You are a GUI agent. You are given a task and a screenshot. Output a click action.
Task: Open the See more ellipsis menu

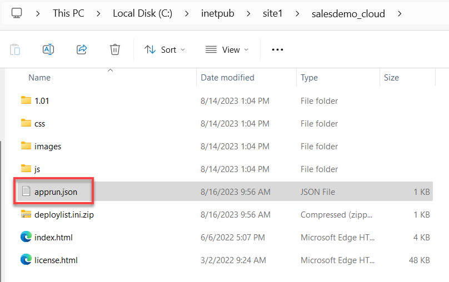277,49
